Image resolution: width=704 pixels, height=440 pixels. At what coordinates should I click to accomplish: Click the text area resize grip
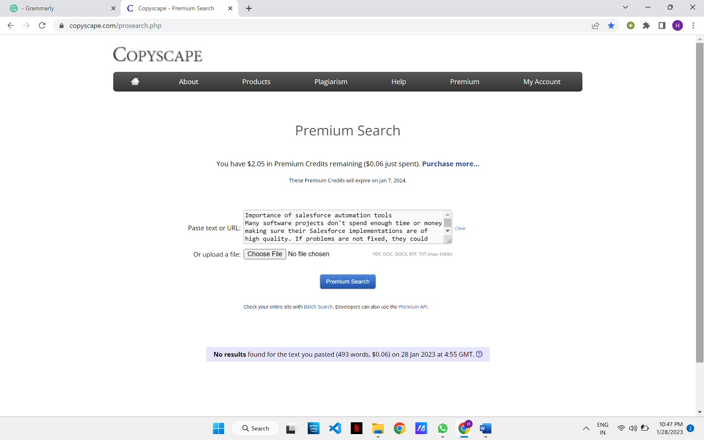coord(448,240)
